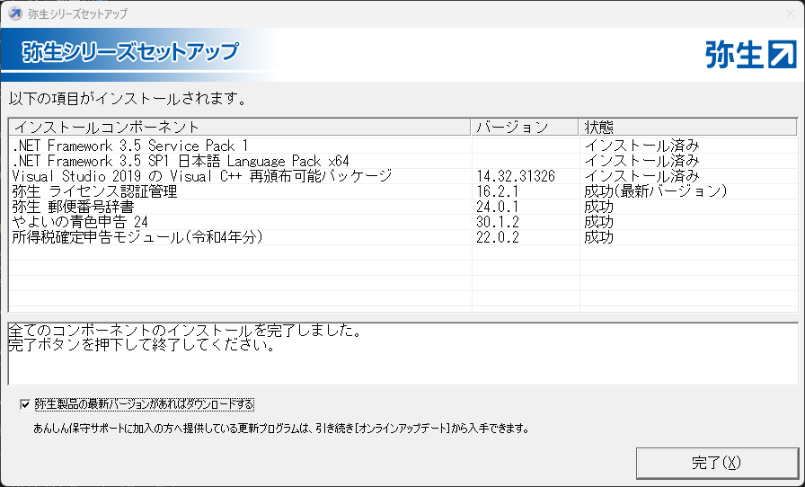
Task: Select the やよいの青色申告 24 row
Action: pos(402,222)
